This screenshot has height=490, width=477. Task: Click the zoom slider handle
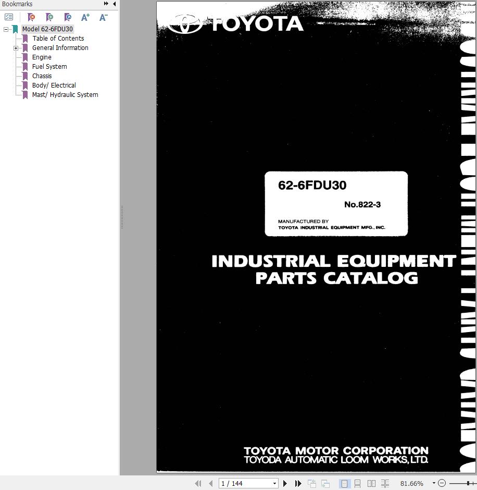[468, 483]
